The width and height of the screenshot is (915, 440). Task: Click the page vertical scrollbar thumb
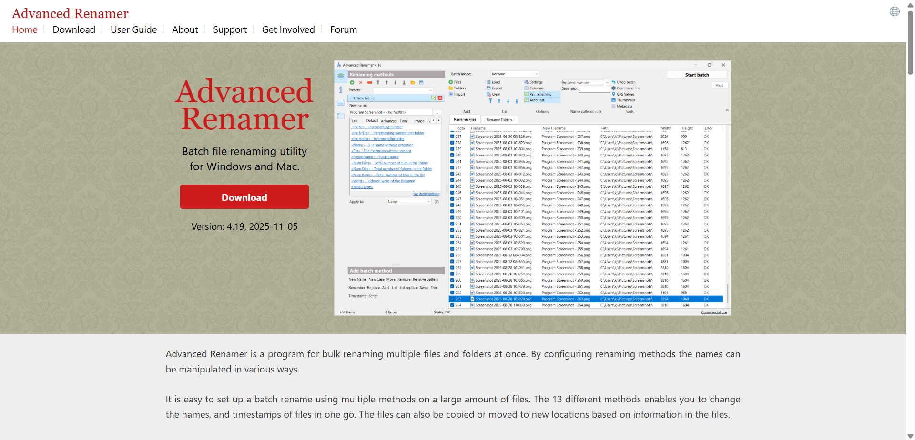[x=910, y=43]
